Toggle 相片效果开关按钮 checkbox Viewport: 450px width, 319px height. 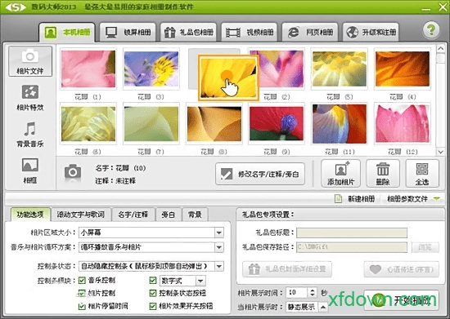pos(153,307)
